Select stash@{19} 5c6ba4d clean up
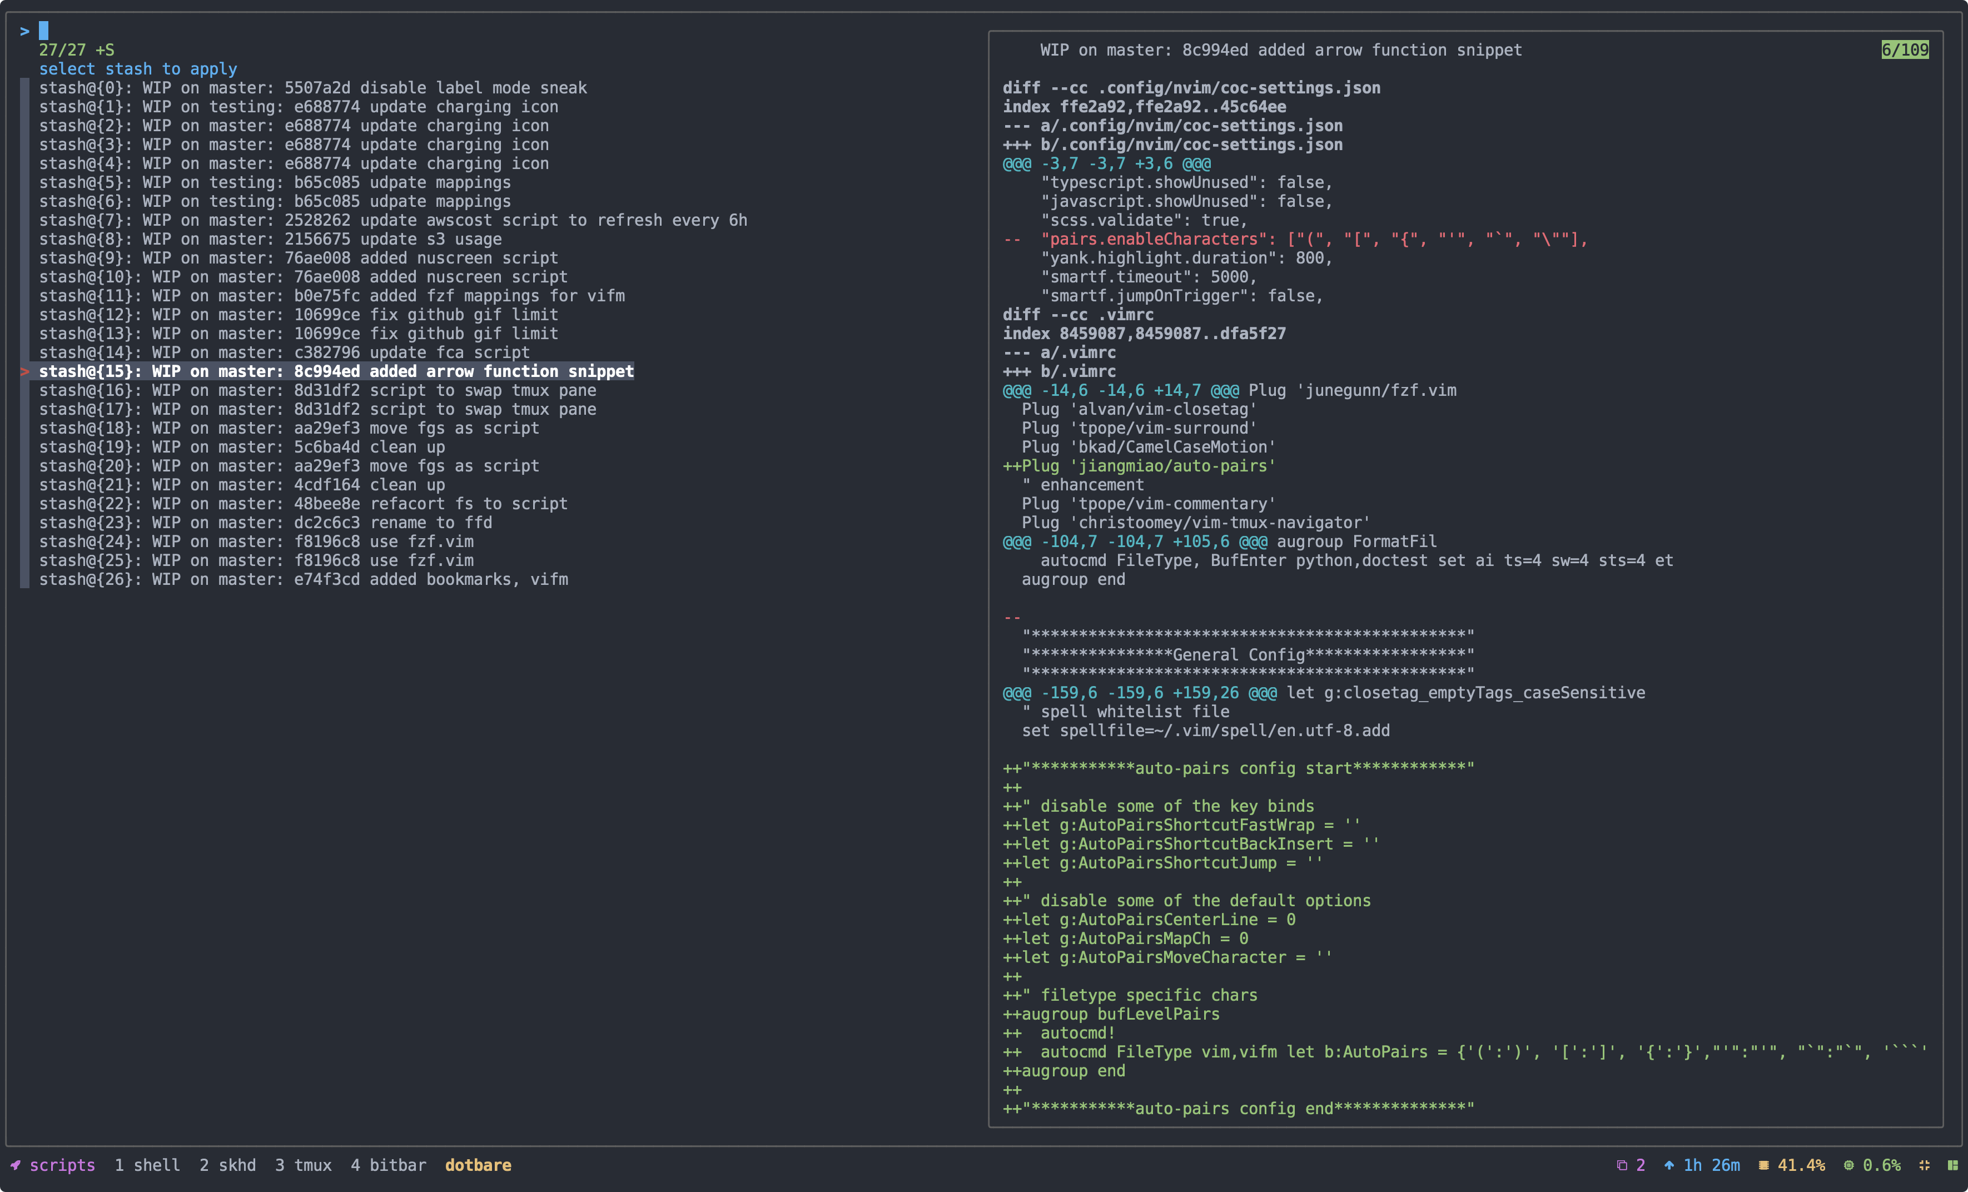This screenshot has width=1968, height=1192. point(242,448)
